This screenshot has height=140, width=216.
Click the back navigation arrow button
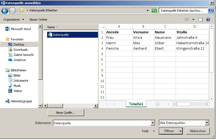(x=5, y=11)
